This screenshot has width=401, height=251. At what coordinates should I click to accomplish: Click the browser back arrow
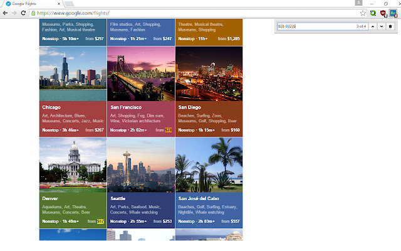6,13
